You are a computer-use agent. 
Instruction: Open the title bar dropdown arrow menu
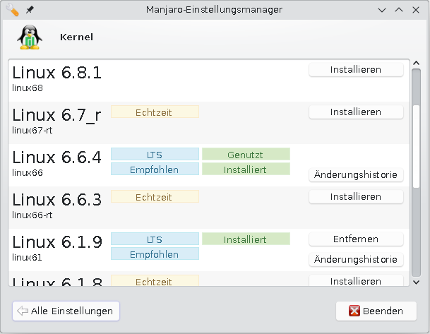tap(382, 10)
